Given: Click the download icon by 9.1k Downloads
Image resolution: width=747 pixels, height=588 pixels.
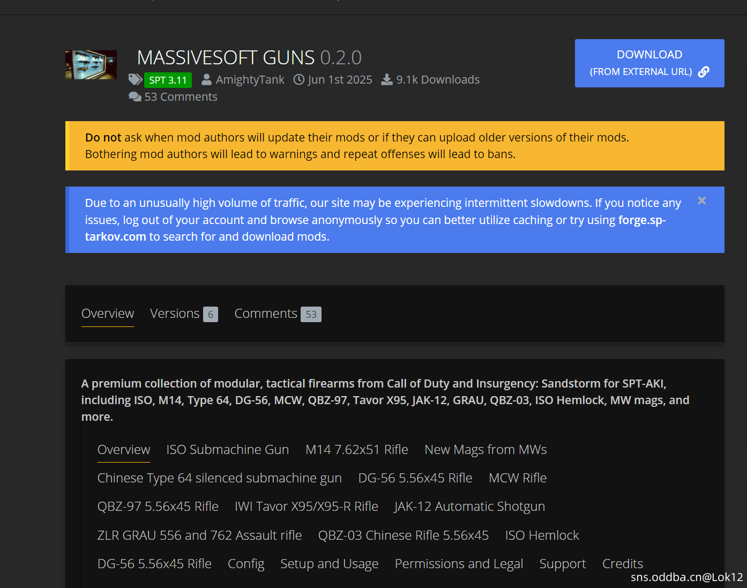Looking at the screenshot, I should pyautogui.click(x=386, y=80).
